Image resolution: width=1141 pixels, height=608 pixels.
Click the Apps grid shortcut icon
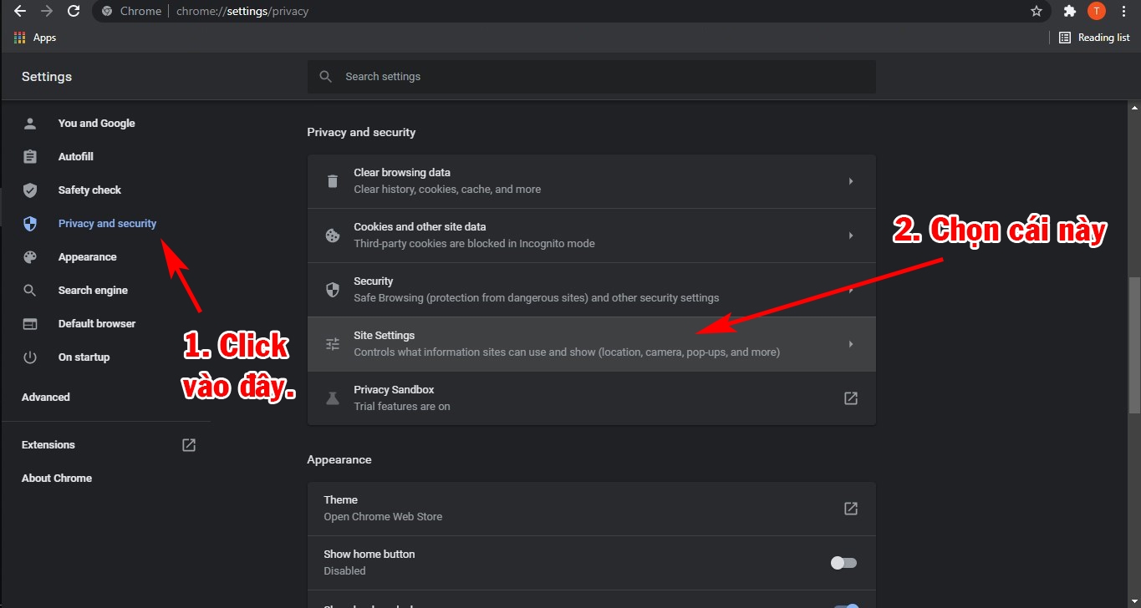click(x=20, y=38)
